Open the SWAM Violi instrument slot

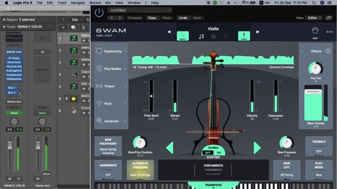click(14, 52)
